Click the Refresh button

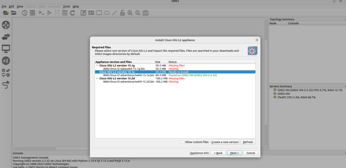(248, 142)
